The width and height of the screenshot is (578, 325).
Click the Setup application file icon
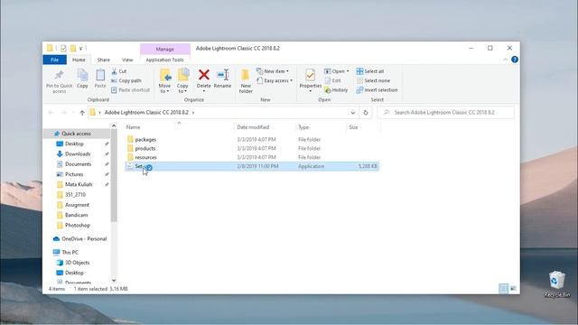point(129,166)
